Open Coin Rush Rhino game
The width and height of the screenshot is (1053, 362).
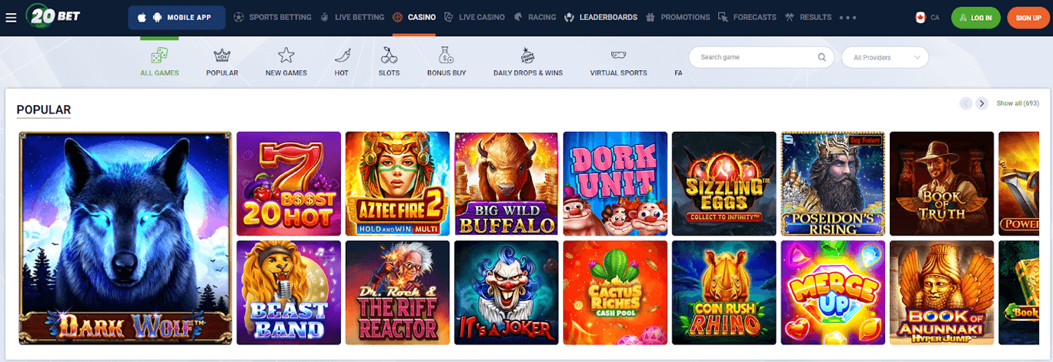[724, 293]
